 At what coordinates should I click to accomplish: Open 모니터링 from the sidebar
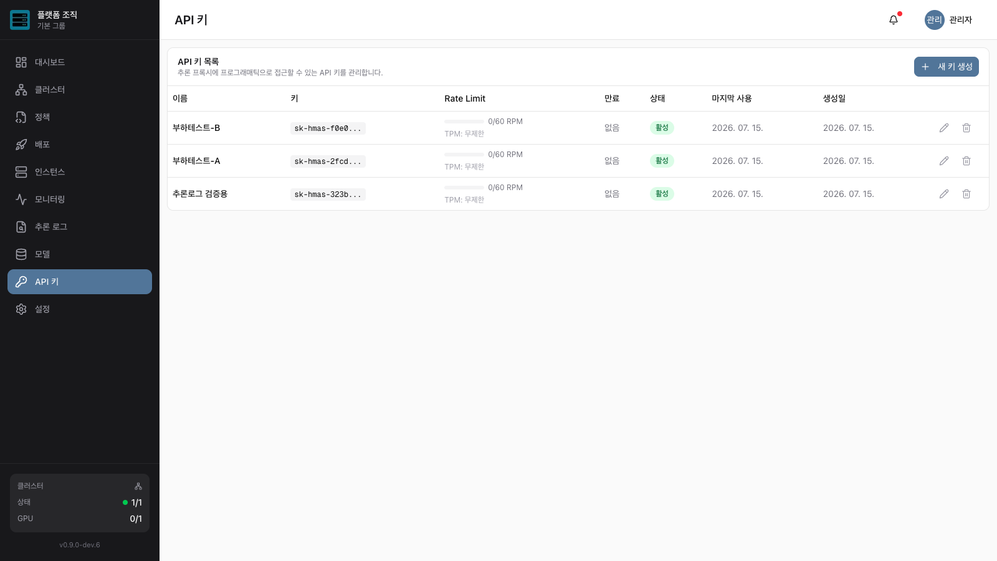(80, 199)
